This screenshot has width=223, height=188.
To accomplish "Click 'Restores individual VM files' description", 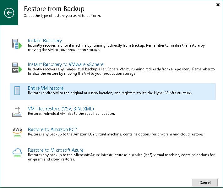I will pos(71,114).
